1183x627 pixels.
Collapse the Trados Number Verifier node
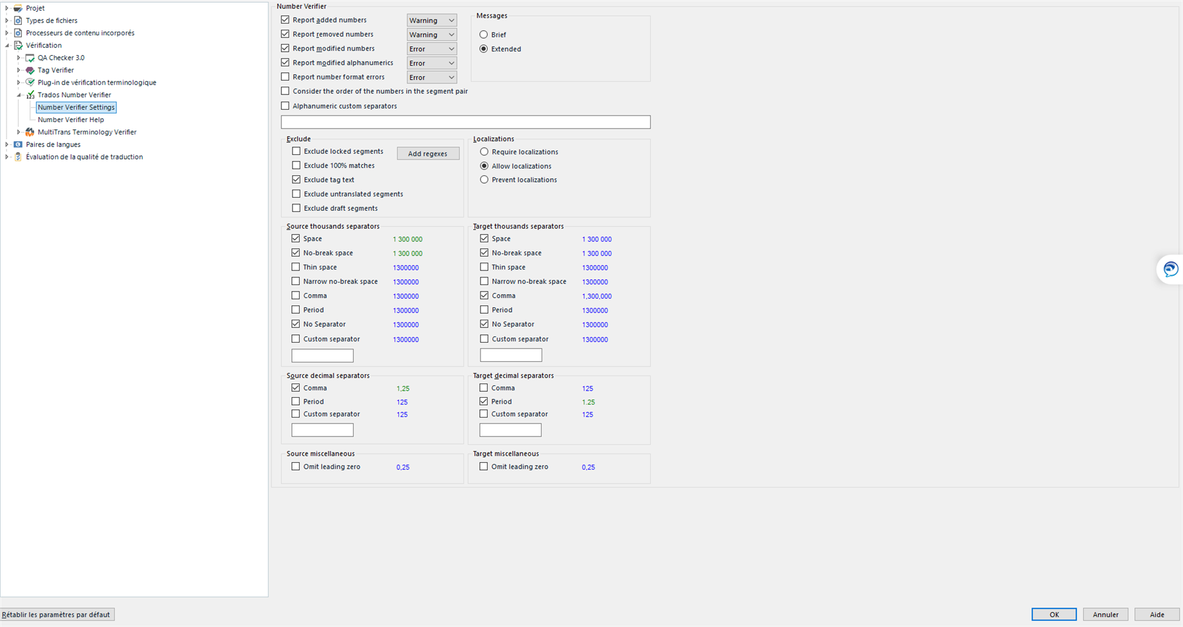(x=18, y=95)
